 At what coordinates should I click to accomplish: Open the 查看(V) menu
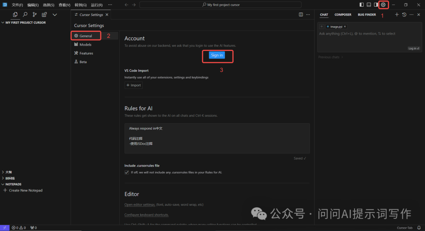tap(64, 5)
